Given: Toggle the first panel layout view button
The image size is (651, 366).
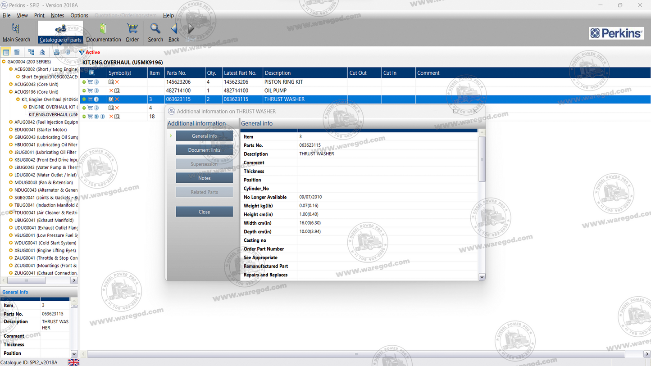Looking at the screenshot, I should click(x=6, y=52).
